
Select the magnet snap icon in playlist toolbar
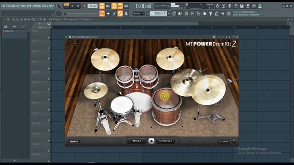8,19
